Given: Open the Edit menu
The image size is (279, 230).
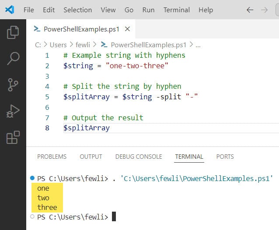Looking at the screenshot, I should 49,10.
